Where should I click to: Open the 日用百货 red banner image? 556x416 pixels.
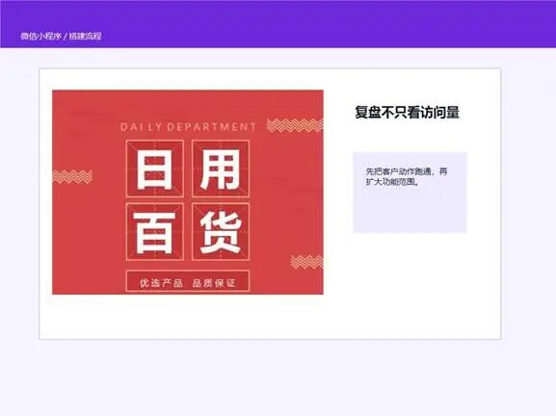click(188, 192)
